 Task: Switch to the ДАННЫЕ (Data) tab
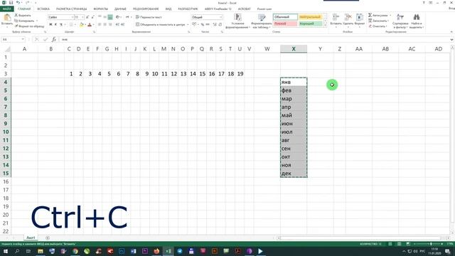point(120,9)
